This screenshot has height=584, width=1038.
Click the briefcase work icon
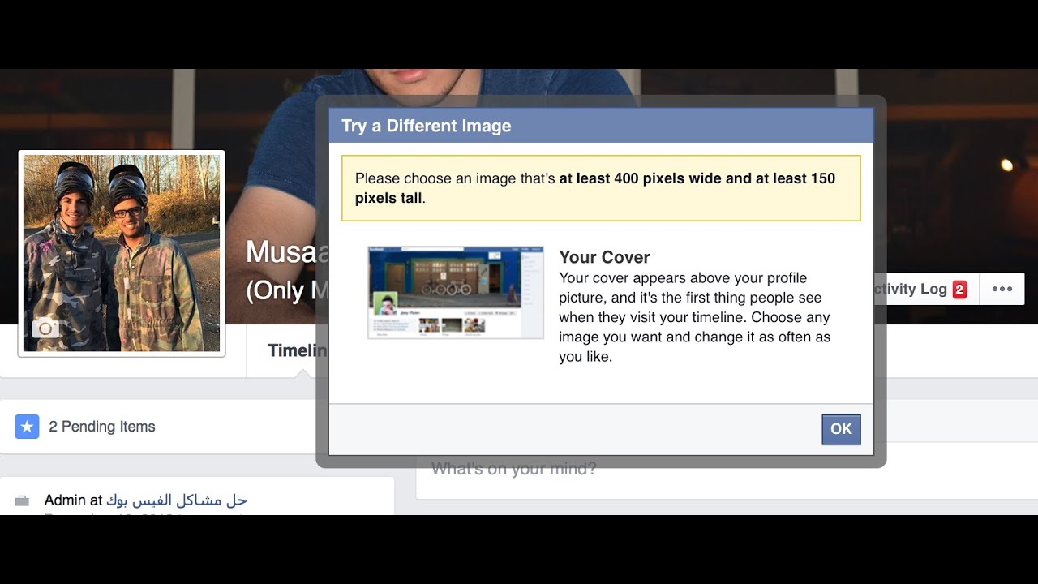[x=22, y=500]
